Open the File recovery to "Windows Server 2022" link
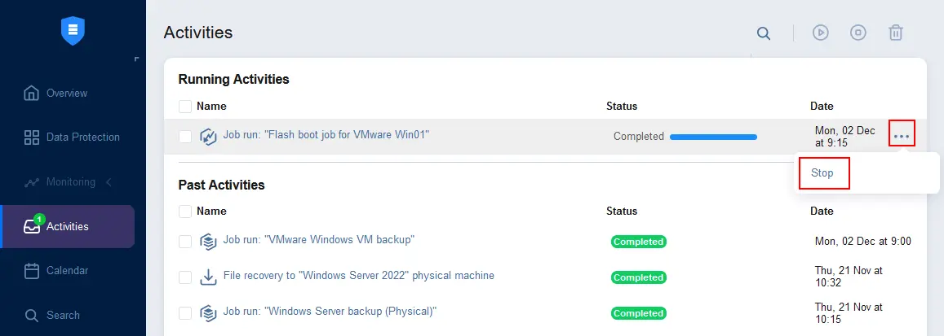944x336 pixels. click(359, 276)
